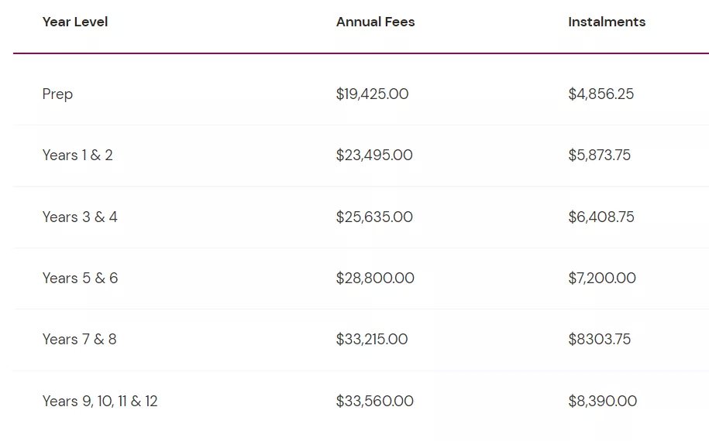Click the $8,390.00 instalment amount
Viewport: 709px width, 441px height.
(602, 402)
